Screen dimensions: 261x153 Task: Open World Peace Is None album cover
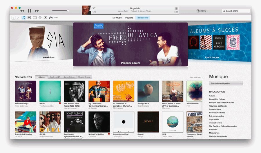[x=173, y=91]
